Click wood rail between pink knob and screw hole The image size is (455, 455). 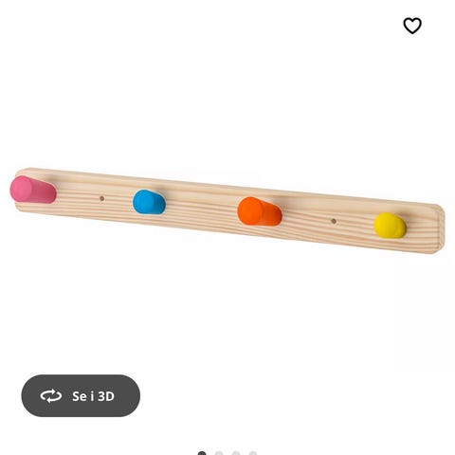pyautogui.click(x=78, y=195)
